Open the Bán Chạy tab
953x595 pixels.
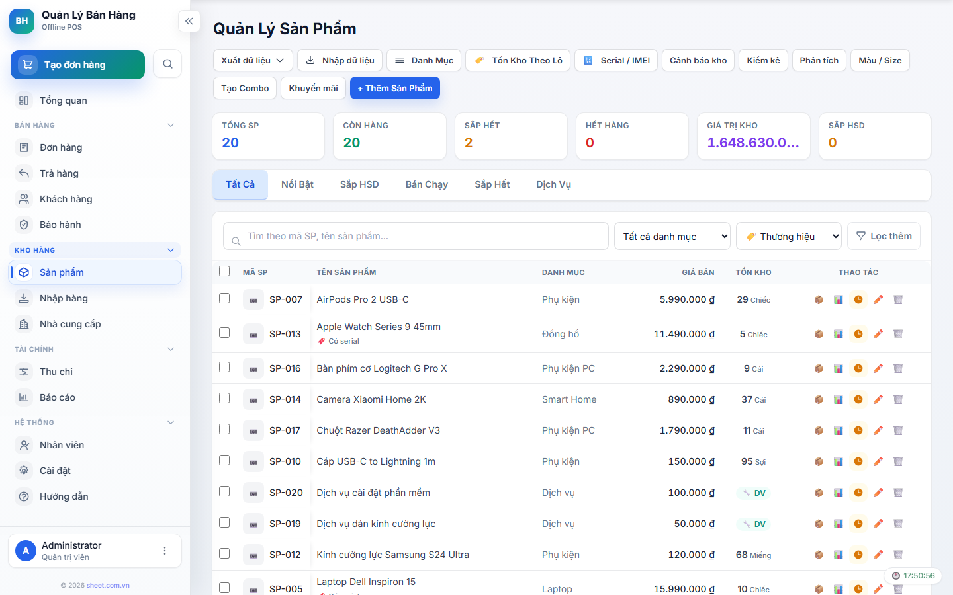pyautogui.click(x=427, y=184)
